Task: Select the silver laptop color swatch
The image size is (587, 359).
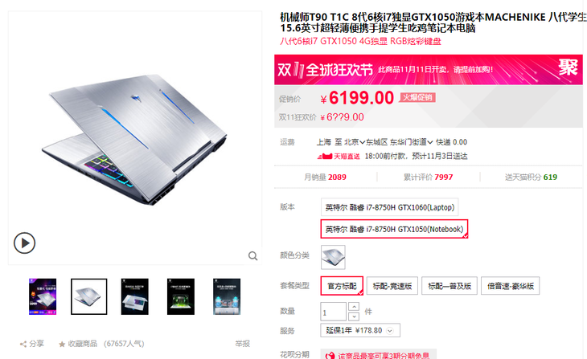Action: pyautogui.click(x=333, y=257)
